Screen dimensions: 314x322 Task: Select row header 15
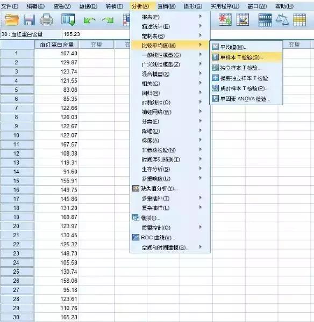[x=17, y=181]
